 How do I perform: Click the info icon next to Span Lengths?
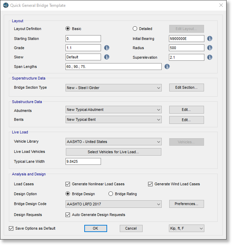167,67
